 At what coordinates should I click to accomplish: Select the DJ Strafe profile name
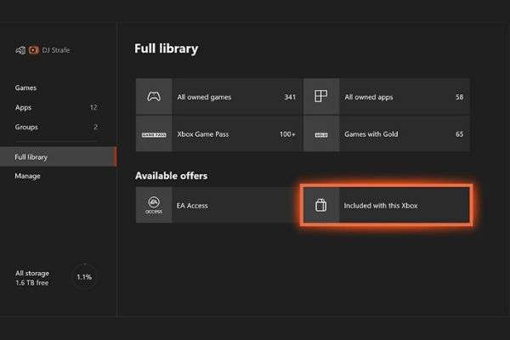click(x=56, y=50)
